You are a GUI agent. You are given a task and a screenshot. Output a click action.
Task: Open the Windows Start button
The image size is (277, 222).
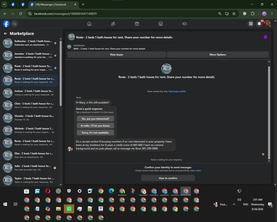(5, 204)
